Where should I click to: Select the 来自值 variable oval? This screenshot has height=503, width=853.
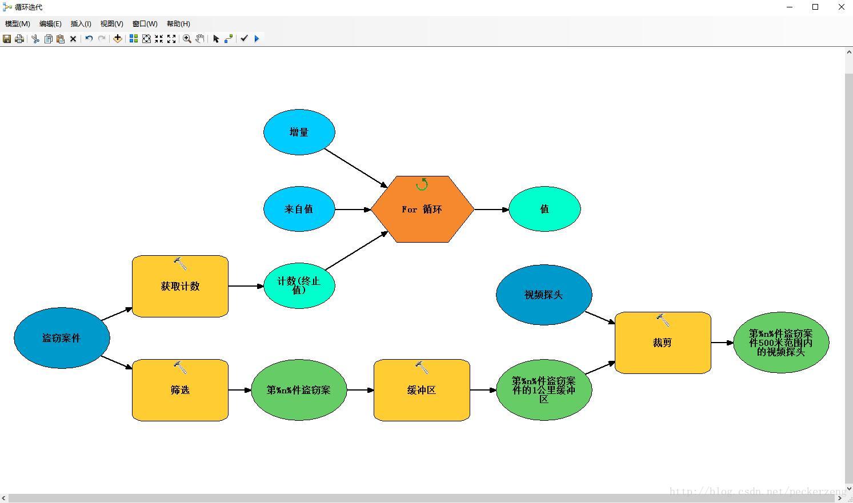(x=299, y=209)
